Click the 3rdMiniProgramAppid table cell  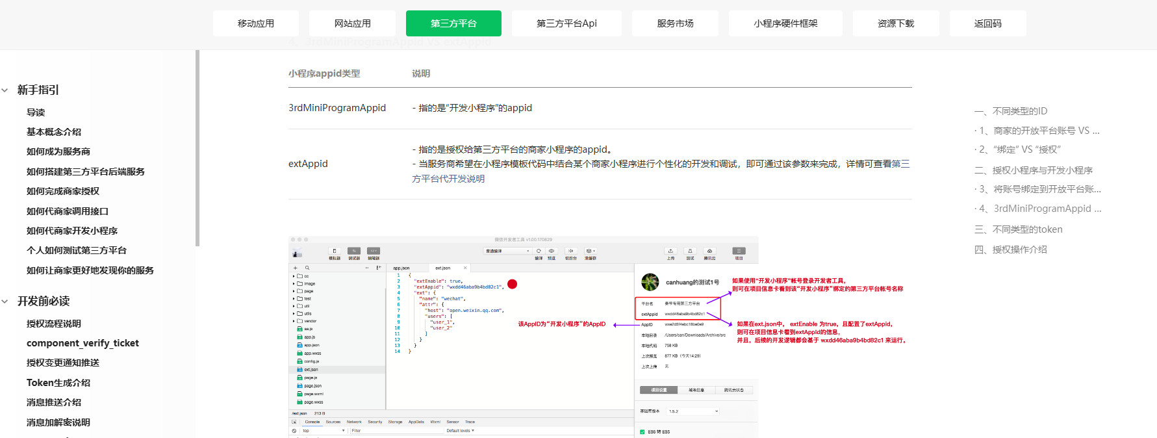[337, 108]
